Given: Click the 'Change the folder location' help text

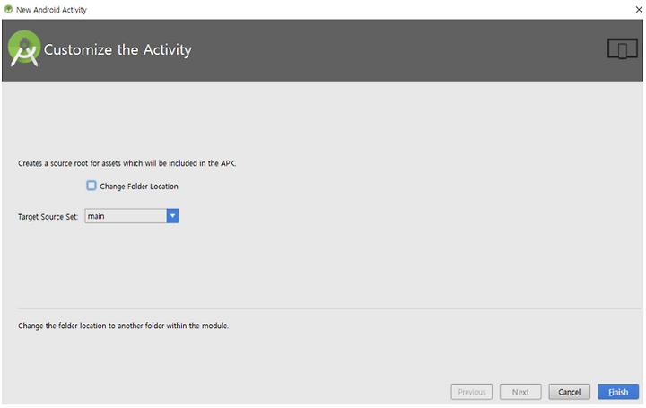Looking at the screenshot, I should point(123,326).
